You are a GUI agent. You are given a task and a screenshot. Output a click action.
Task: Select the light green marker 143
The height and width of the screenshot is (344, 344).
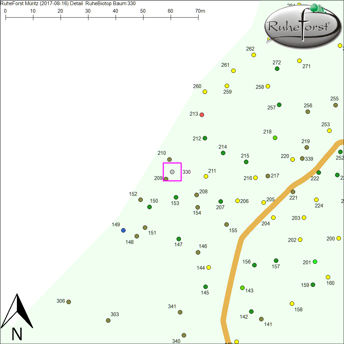click(x=242, y=288)
